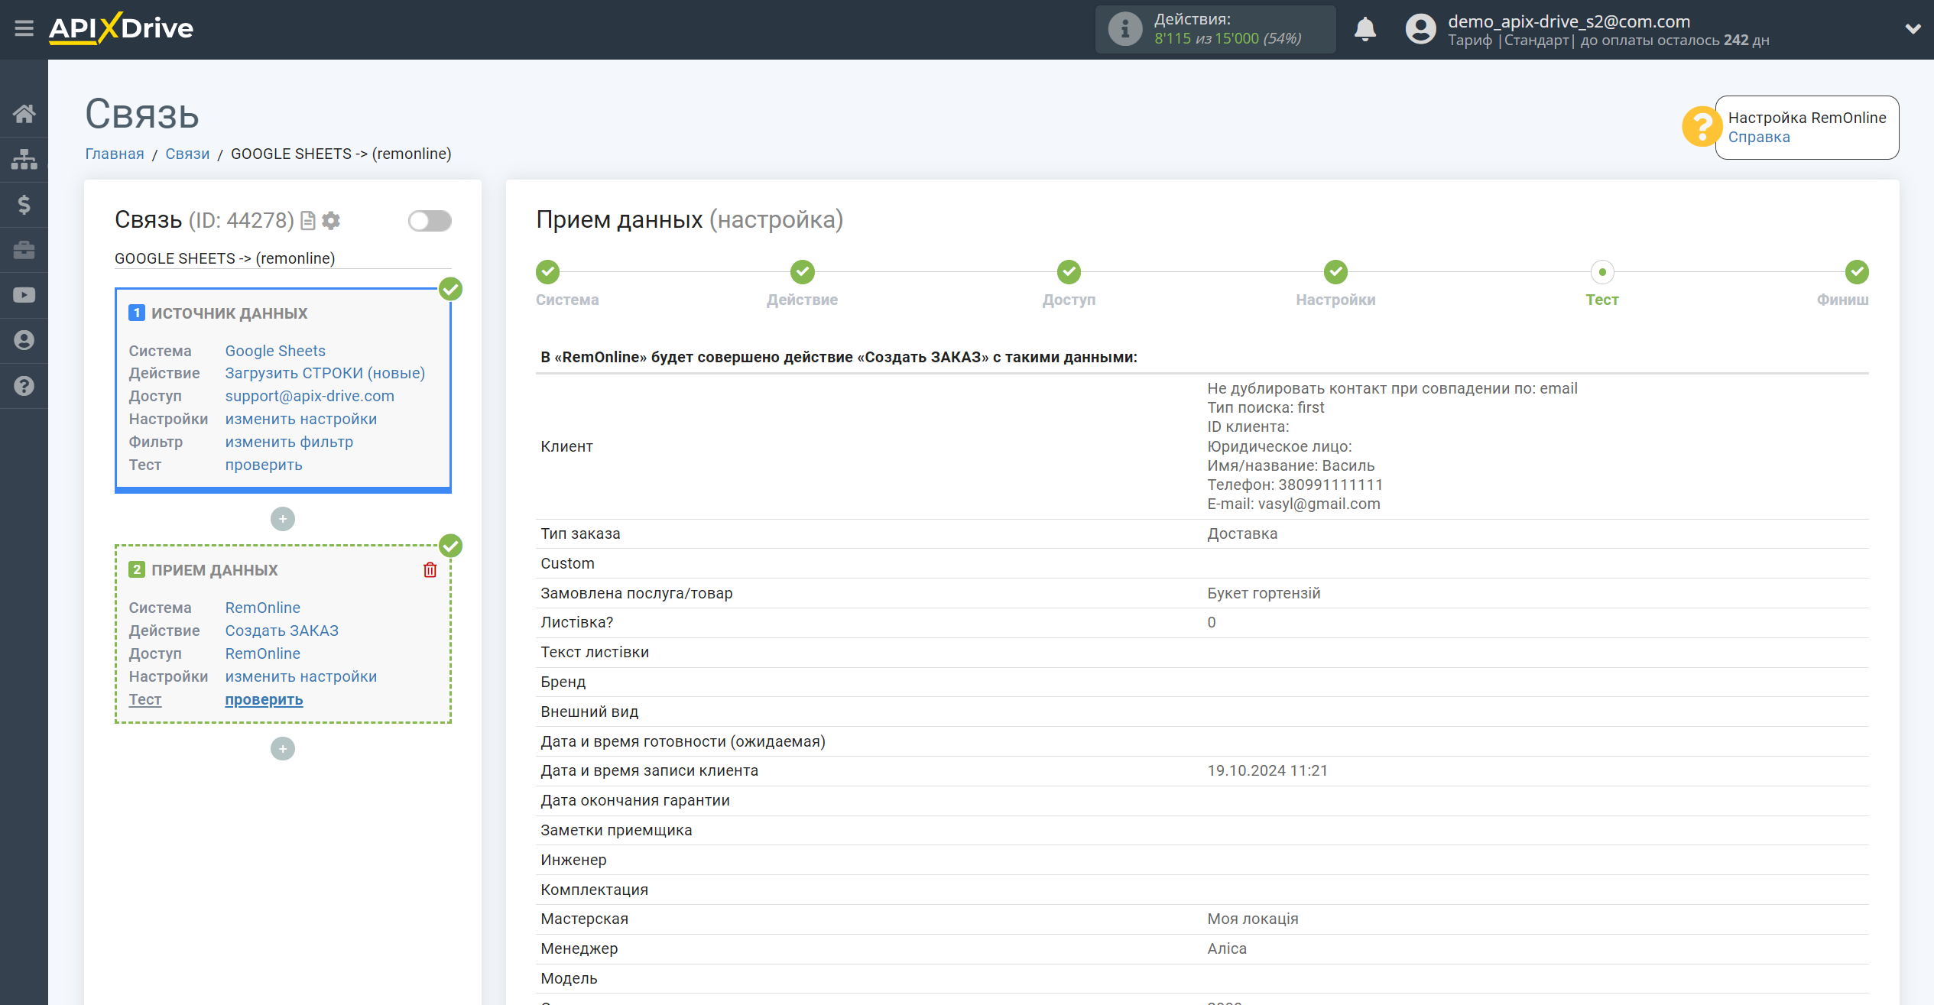Click the ИСТОЧНИК ДАННЫХ block header
This screenshot has width=1934, height=1005.
(x=229, y=313)
